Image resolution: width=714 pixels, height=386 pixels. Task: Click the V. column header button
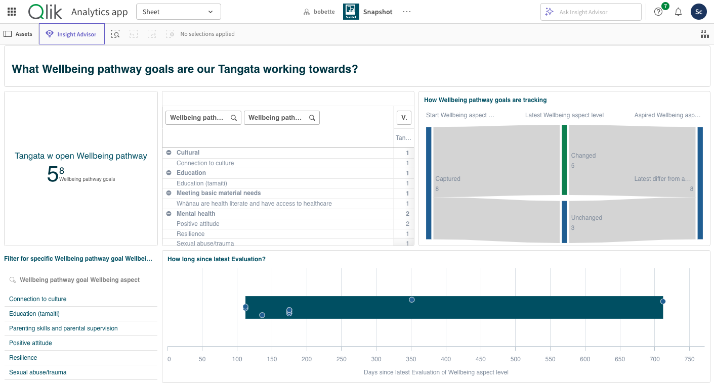click(404, 118)
